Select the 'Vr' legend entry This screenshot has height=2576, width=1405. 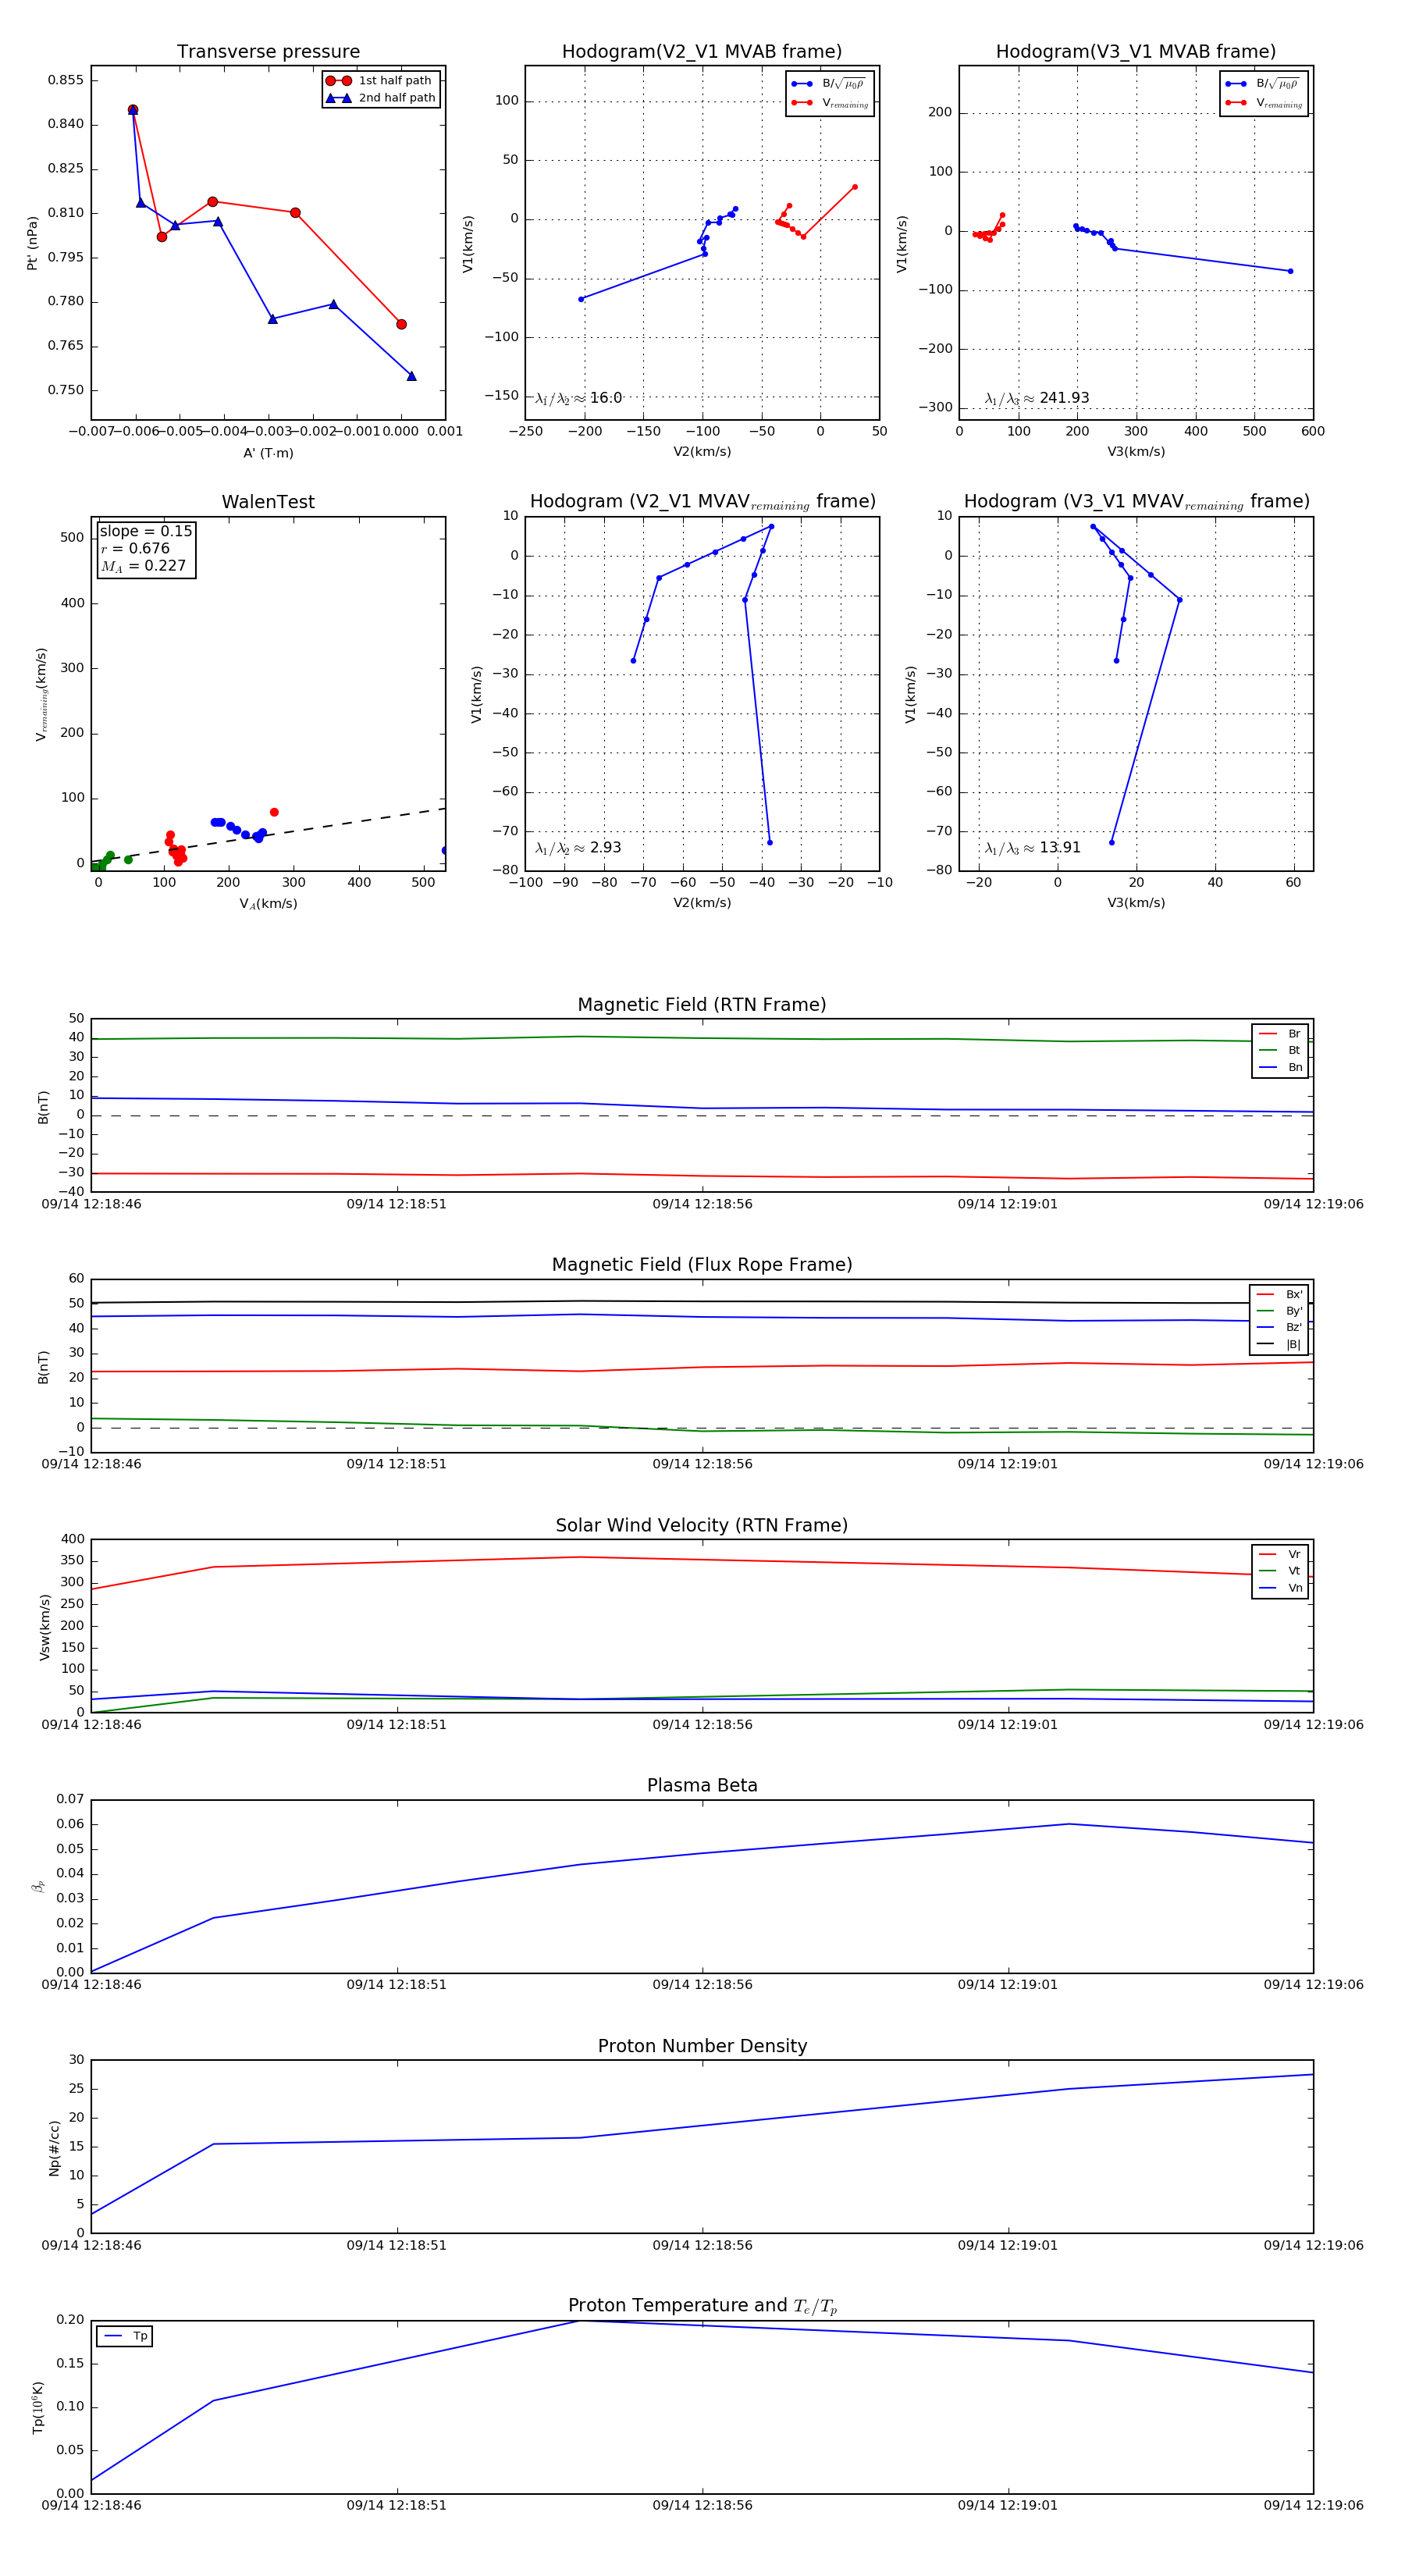tap(1280, 1554)
